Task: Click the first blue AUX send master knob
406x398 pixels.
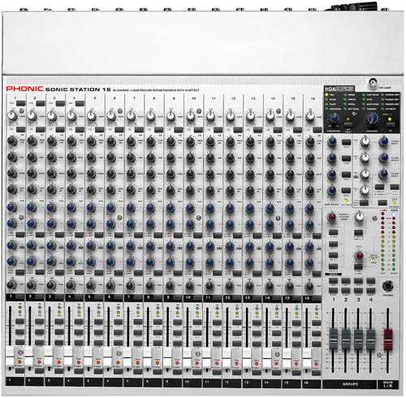Action: point(332,142)
